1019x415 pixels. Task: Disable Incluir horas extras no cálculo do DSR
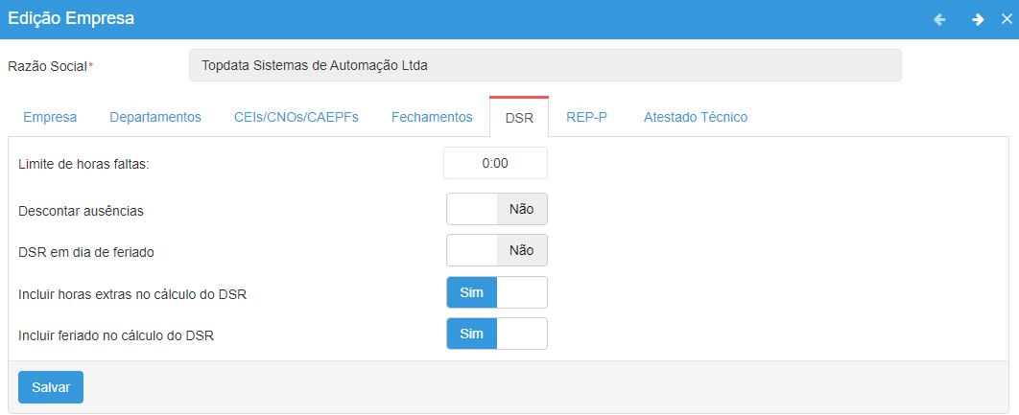point(497,292)
